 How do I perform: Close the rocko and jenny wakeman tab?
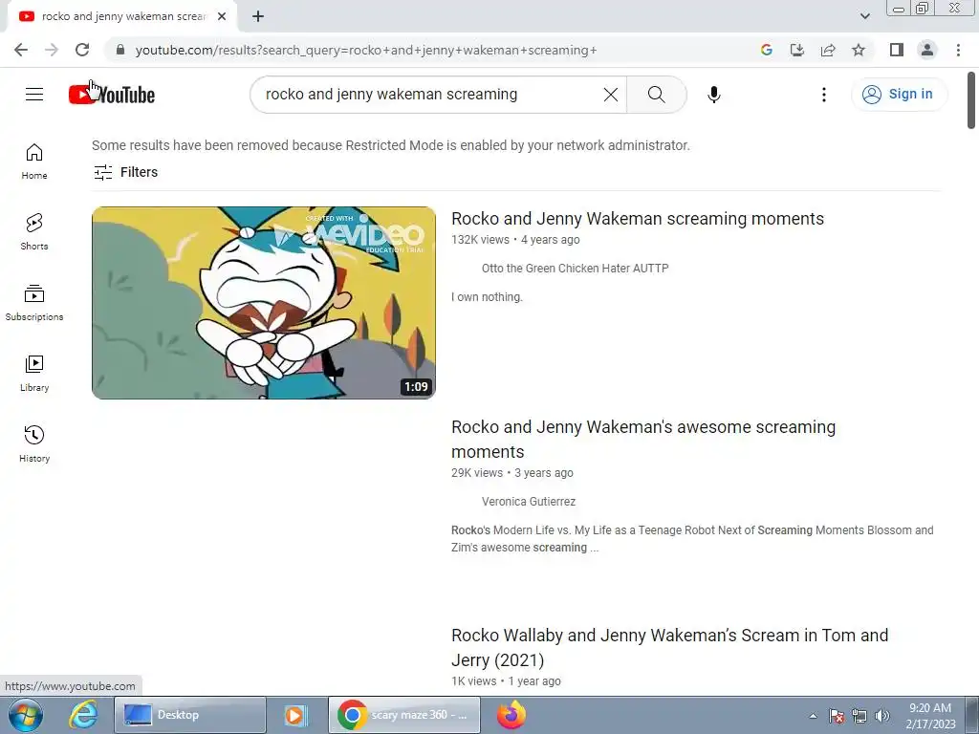pos(222,16)
